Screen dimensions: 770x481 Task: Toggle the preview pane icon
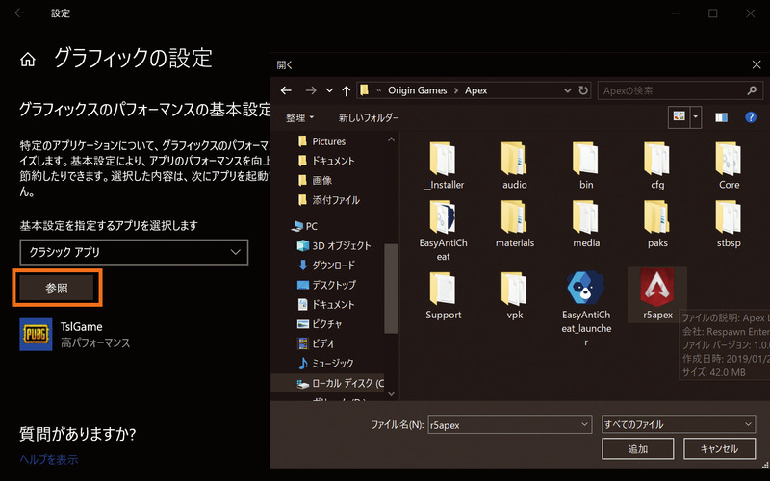point(721,117)
